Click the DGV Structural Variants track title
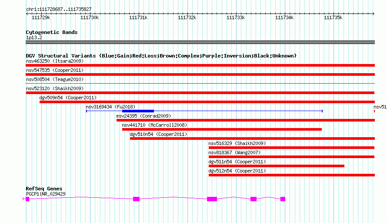Screen dimensions: 387x223 (161, 56)
